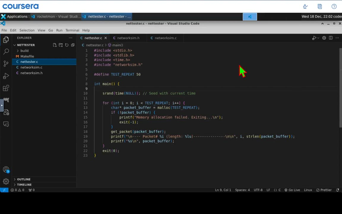
Task: Open the Explorer view in activity bar
Action: tap(6, 40)
